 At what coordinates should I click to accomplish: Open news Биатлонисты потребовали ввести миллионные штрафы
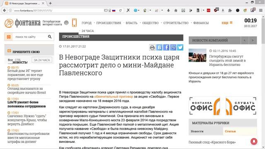pyautogui.click(x=29, y=137)
